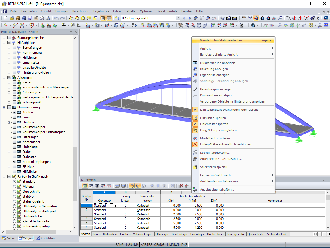The height and width of the screenshot is (248, 330).
Task: Check the Kommentare checkbox under Hilfsobjekte
Action: click(x=15, y=53)
